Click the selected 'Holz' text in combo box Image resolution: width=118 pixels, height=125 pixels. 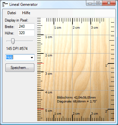[10, 57]
